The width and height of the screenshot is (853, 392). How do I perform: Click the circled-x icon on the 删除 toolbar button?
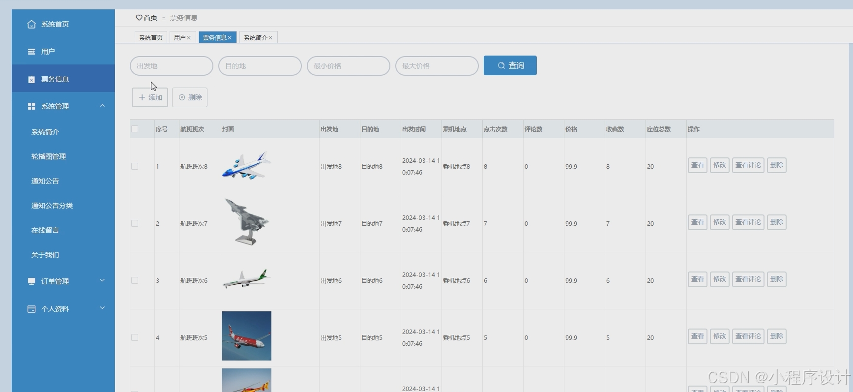click(182, 97)
